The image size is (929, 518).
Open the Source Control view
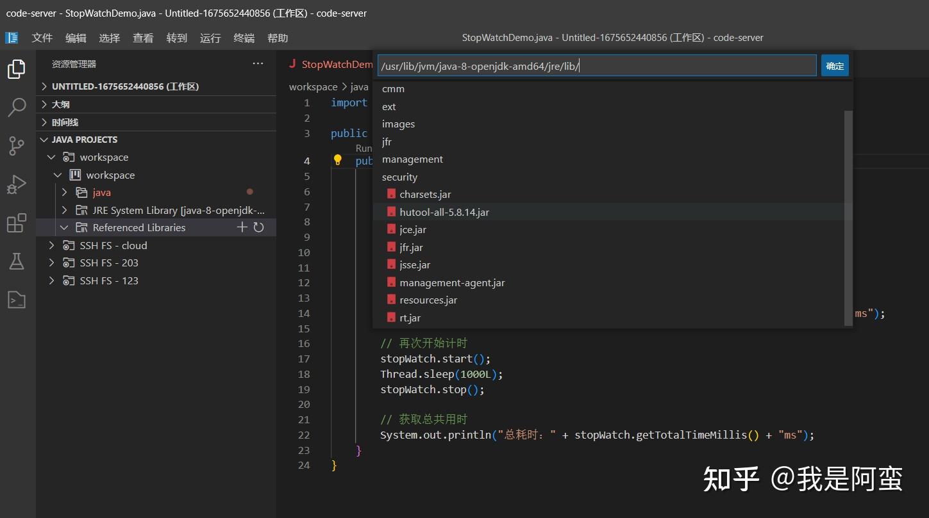click(x=17, y=146)
